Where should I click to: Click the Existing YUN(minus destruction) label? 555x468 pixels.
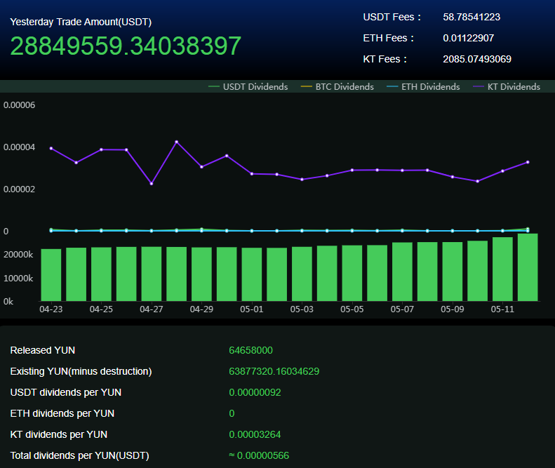[x=81, y=371]
